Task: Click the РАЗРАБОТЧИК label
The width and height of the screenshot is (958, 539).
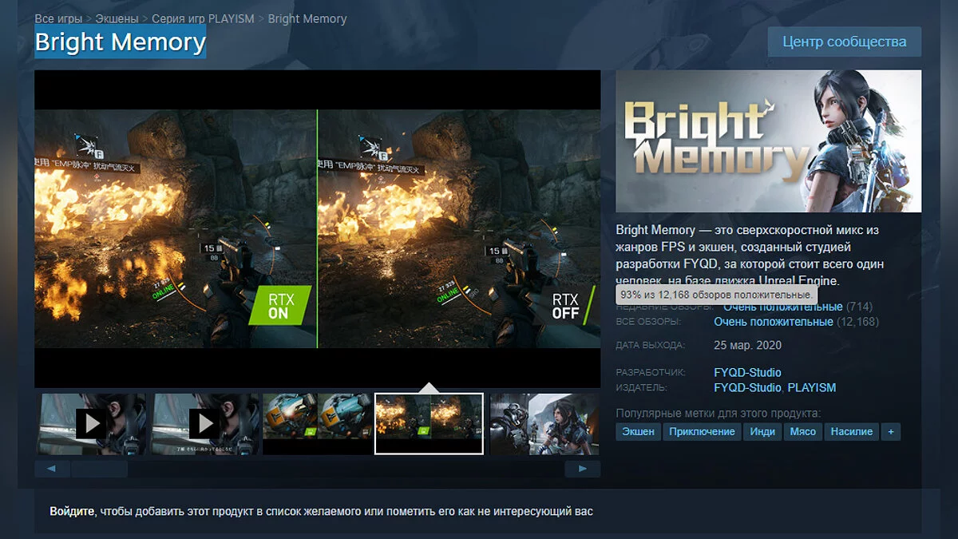Action: pos(651,373)
